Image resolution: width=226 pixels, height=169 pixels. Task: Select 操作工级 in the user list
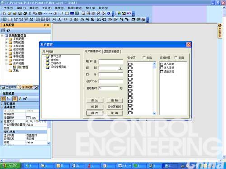click(x=56, y=56)
